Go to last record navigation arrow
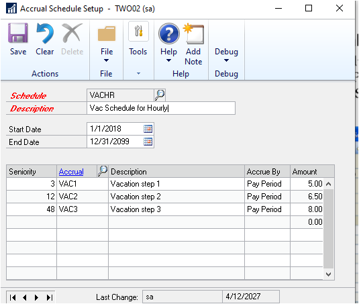 coord(50,297)
